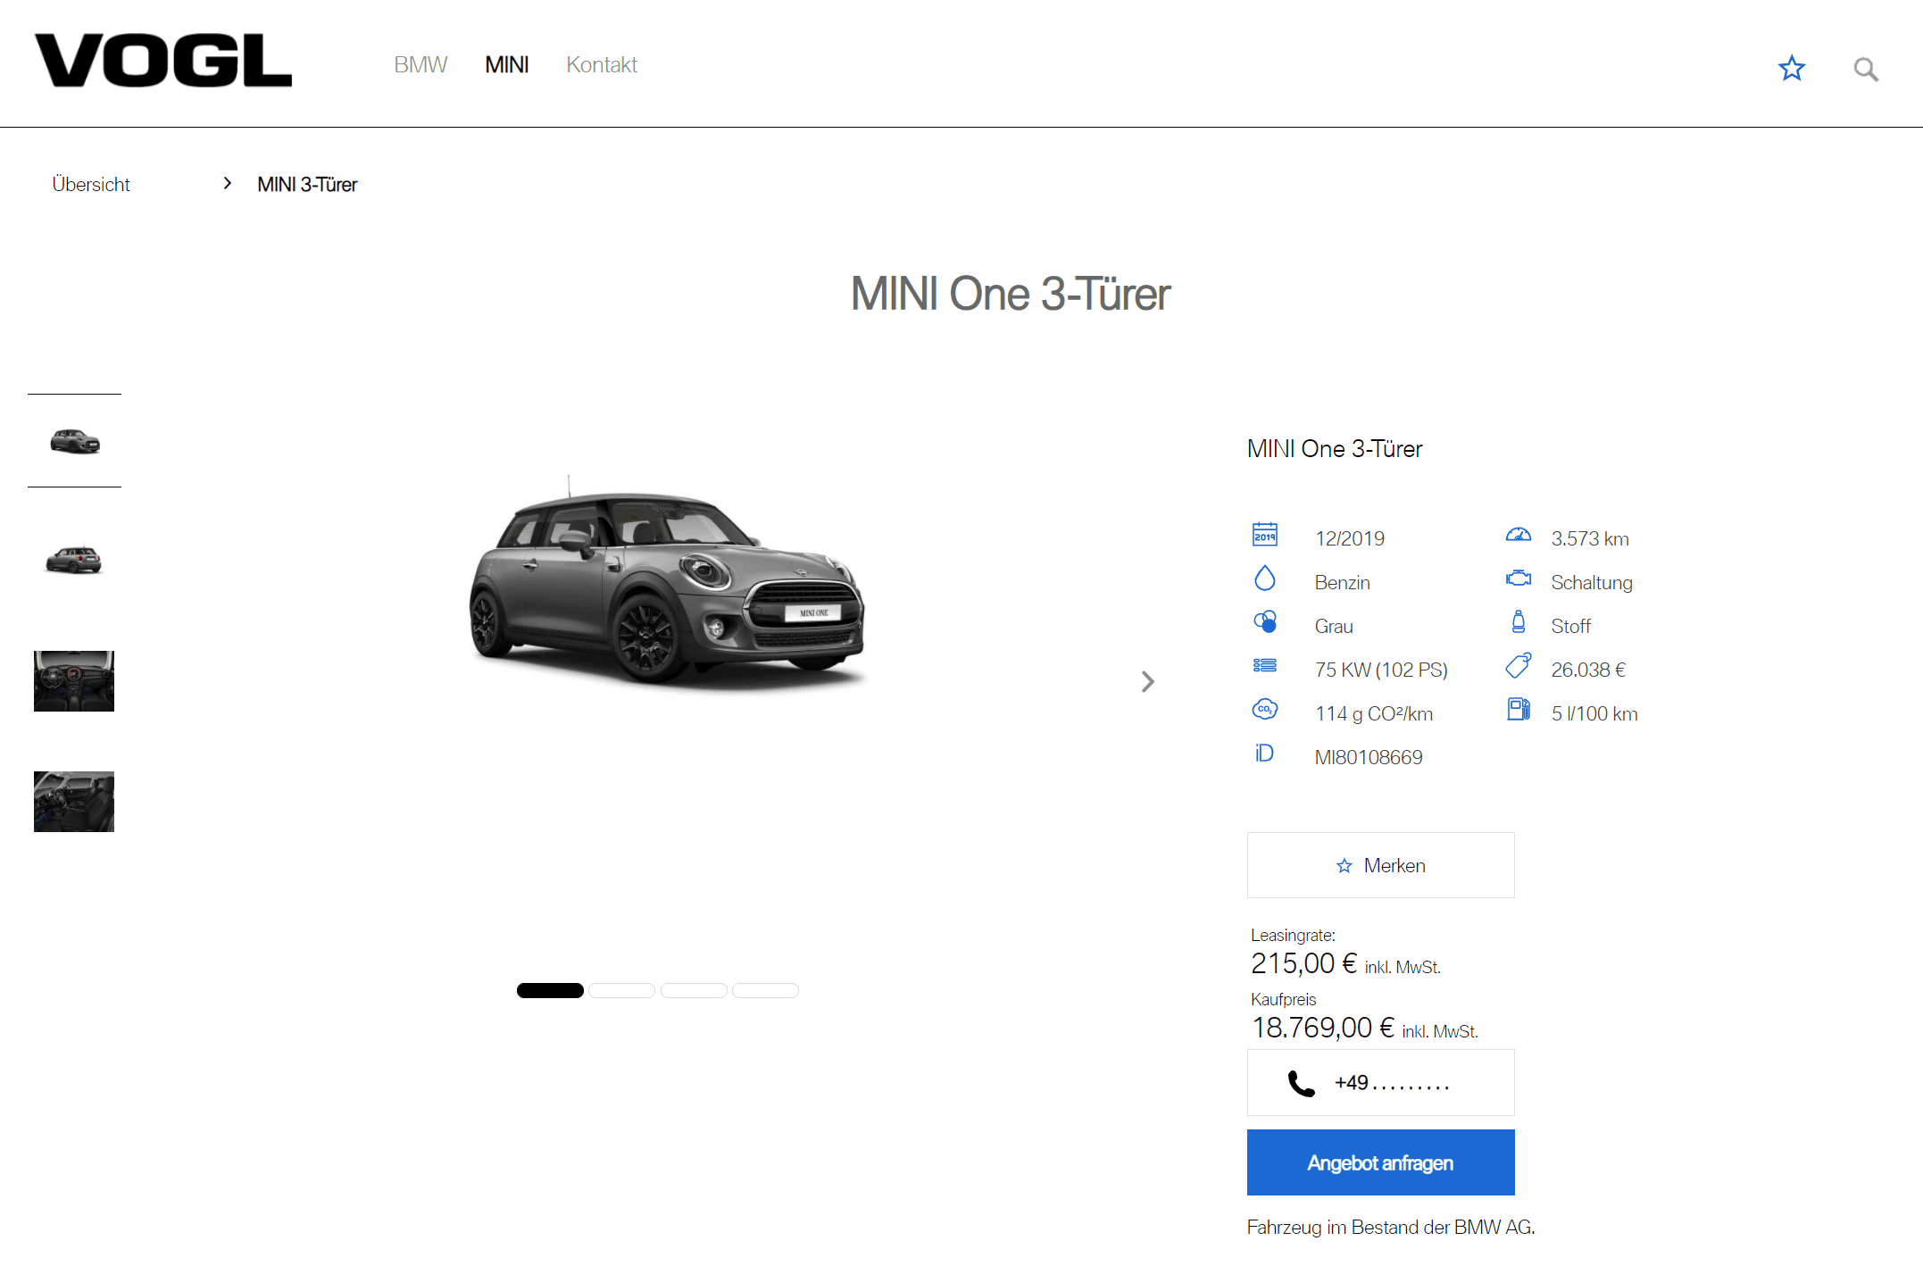Screen dimensions: 1923x1266
Task: Click the vehicle ID MI80108669
Action: pos(1369,757)
